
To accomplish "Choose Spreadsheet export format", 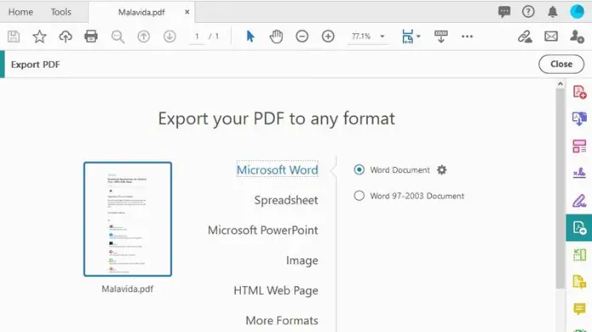I will tap(286, 200).
